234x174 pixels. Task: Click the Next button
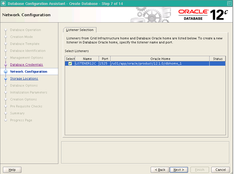pos(179,170)
